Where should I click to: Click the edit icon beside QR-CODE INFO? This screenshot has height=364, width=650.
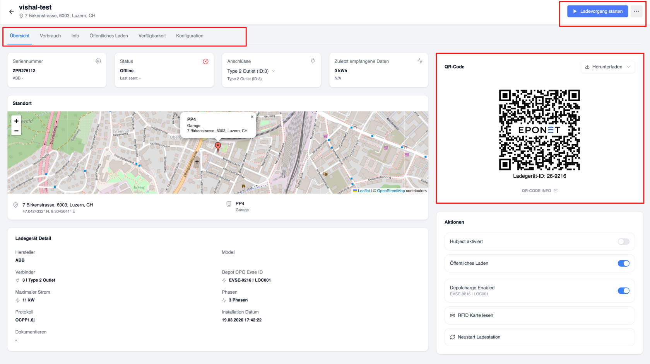click(556, 191)
